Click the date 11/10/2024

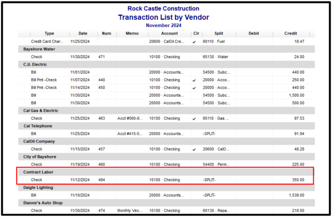(x=80, y=195)
